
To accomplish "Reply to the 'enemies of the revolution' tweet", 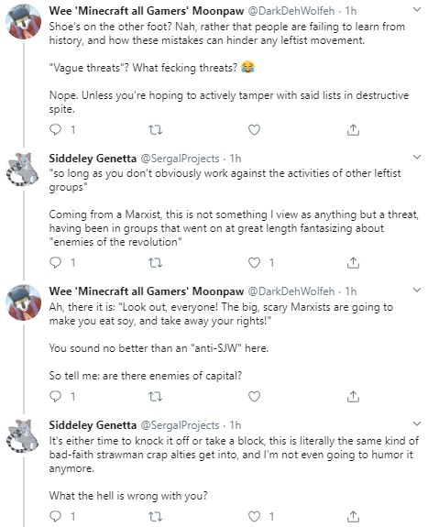I will 56,262.
